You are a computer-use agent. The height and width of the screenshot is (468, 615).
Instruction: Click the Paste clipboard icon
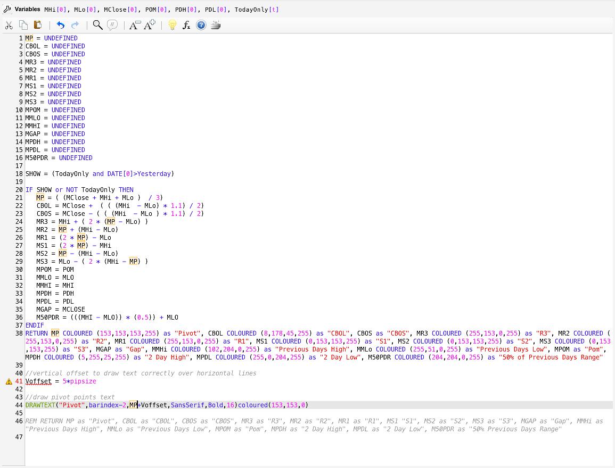38,25
